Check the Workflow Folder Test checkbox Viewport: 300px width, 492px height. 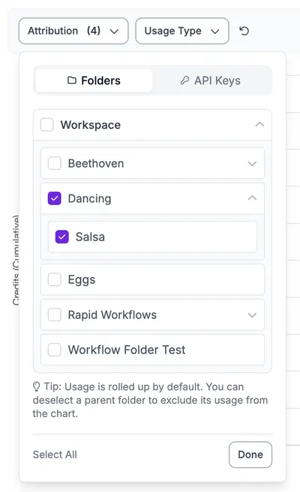[54, 350]
